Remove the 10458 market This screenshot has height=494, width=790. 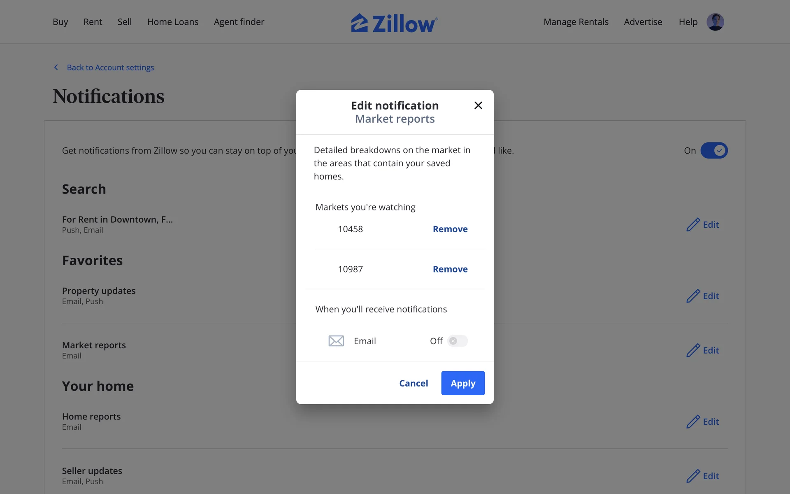(450, 229)
